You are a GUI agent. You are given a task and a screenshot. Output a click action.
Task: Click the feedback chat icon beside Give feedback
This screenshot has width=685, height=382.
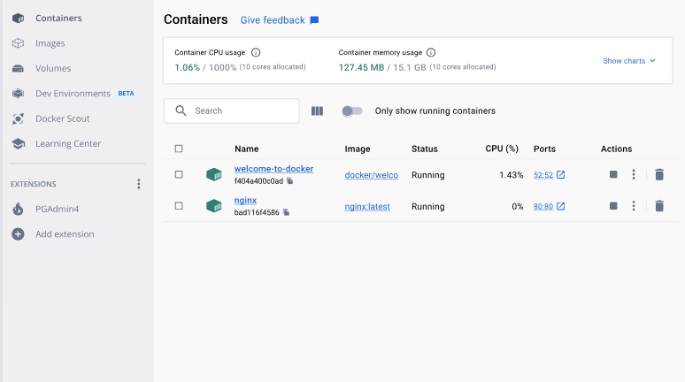coord(314,20)
